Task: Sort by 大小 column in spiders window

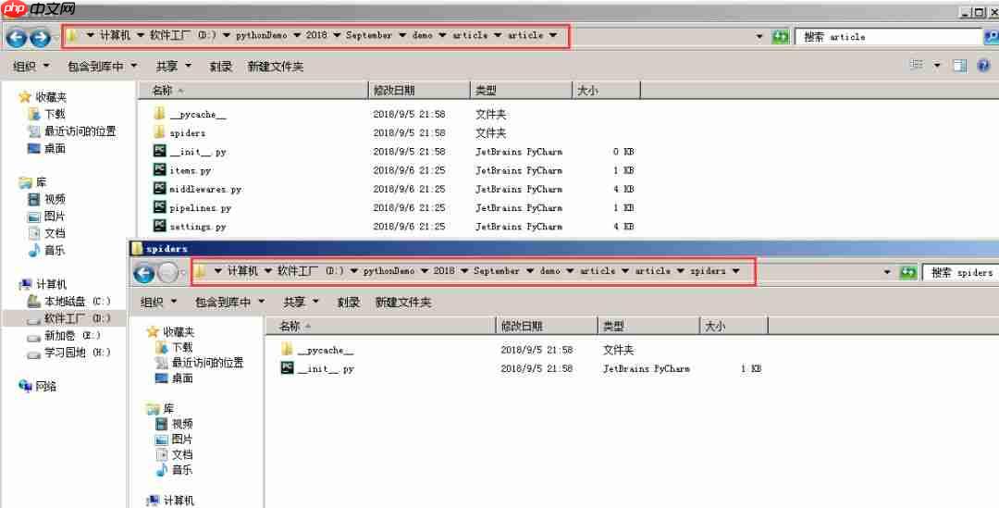Action: [x=734, y=327]
